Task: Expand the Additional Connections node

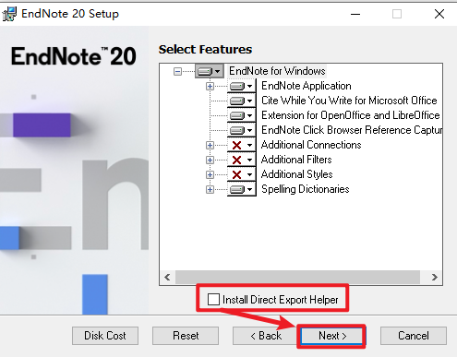Action: point(210,145)
